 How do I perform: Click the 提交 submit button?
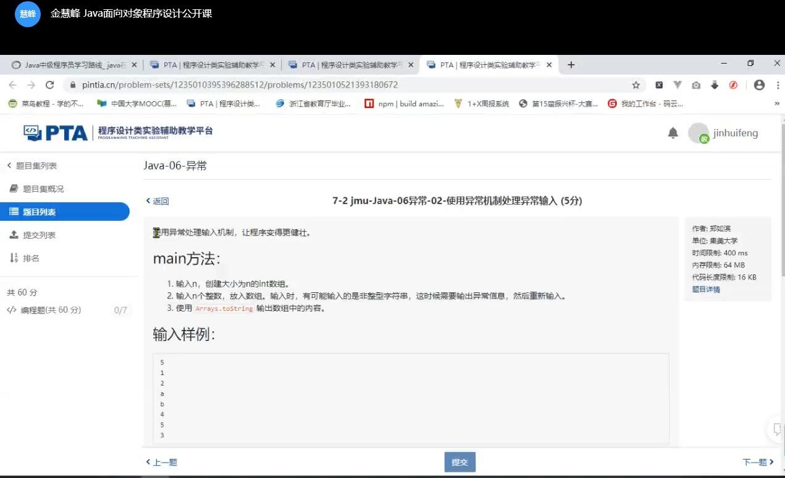tap(460, 462)
